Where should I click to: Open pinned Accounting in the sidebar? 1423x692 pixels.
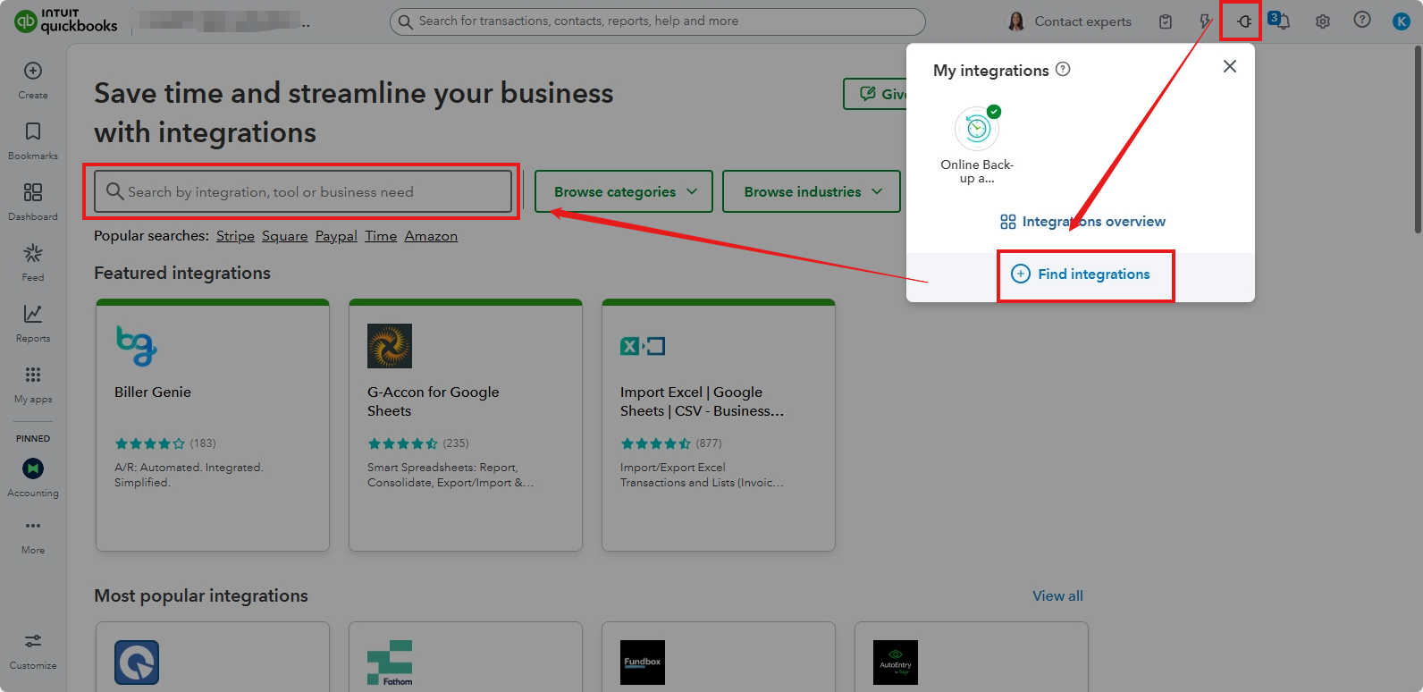click(x=33, y=477)
